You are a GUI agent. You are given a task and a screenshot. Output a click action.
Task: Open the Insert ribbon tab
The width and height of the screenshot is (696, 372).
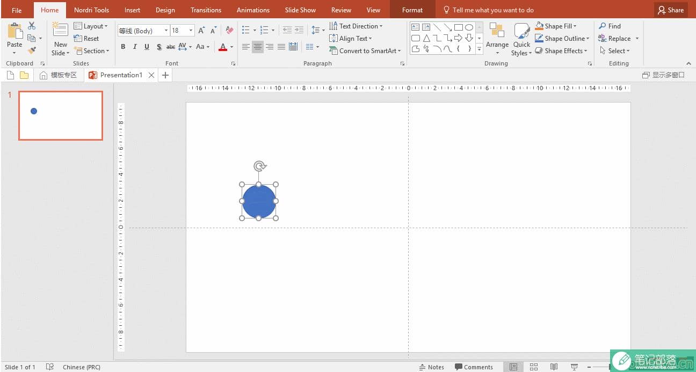coord(132,10)
